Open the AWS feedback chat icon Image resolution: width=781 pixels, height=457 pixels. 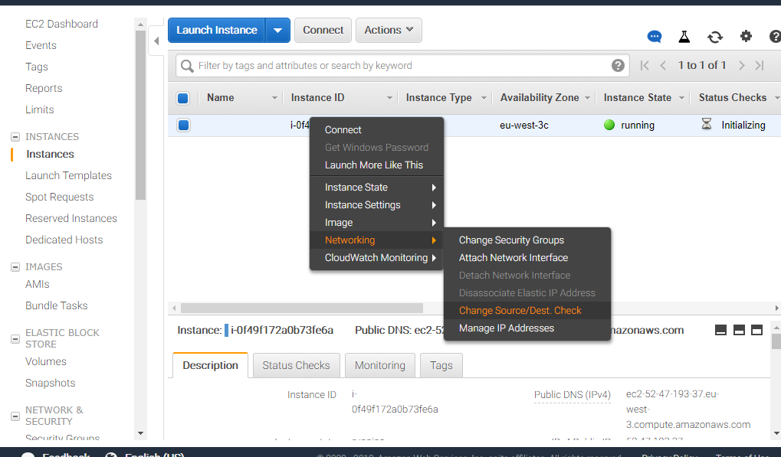tap(654, 36)
